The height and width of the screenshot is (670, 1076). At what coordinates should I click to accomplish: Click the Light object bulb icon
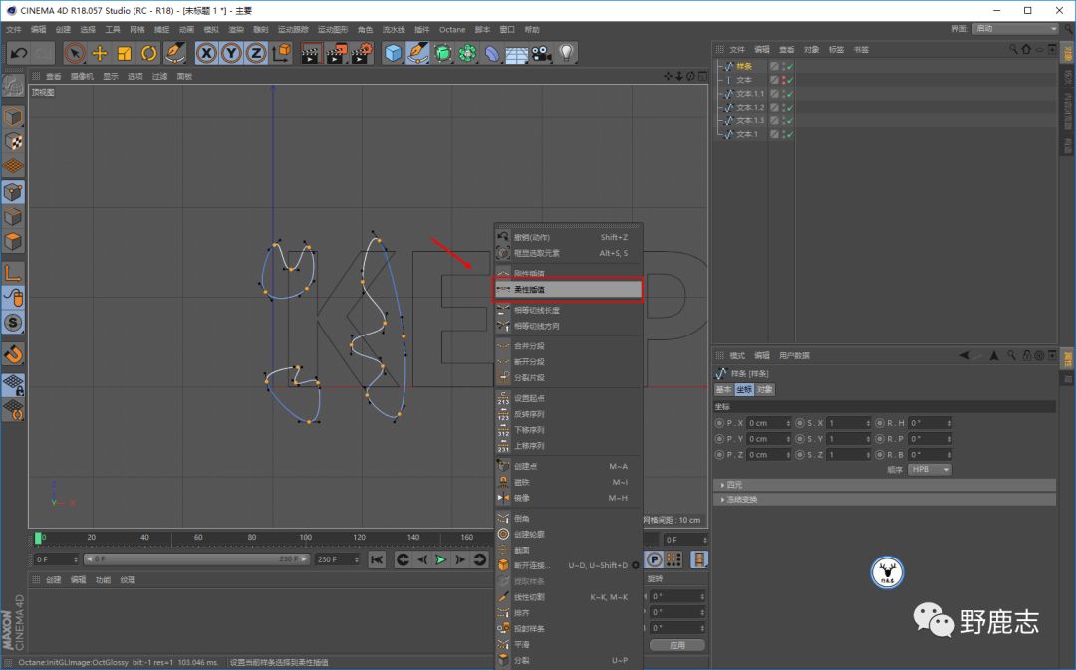[567, 53]
